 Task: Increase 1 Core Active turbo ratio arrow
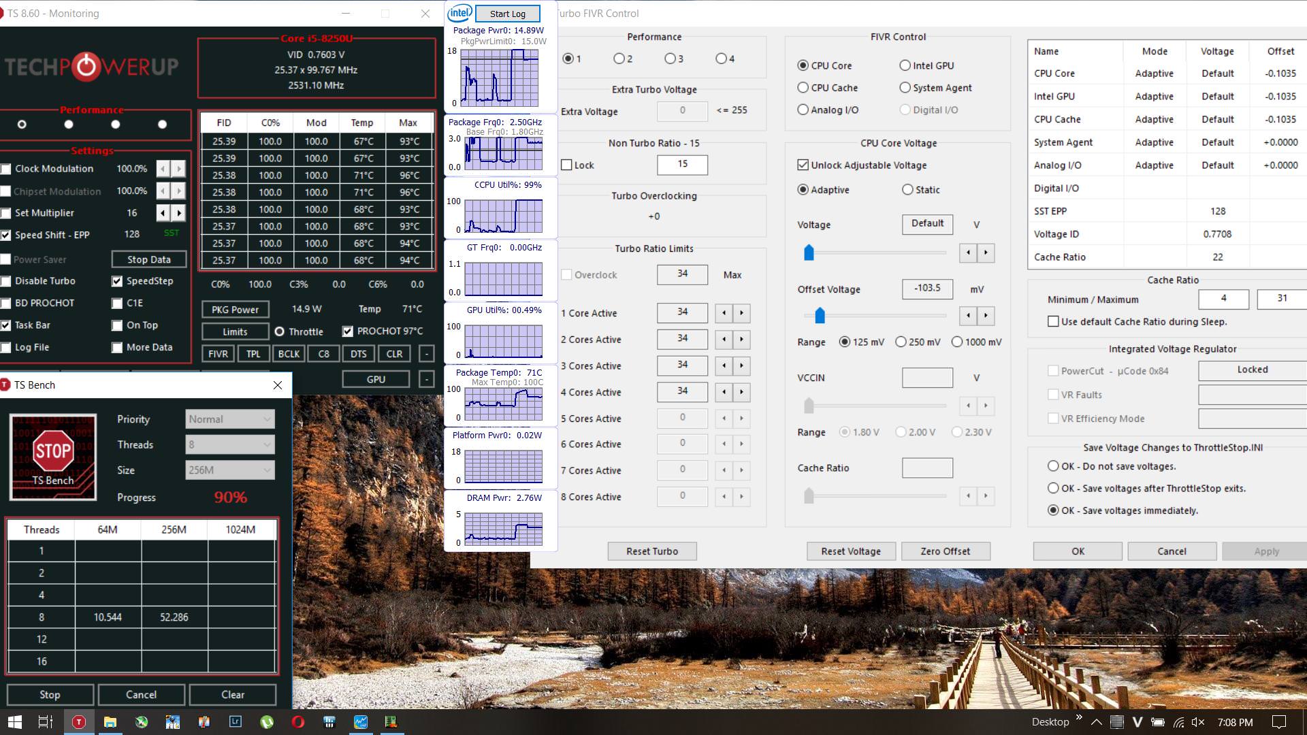741,313
